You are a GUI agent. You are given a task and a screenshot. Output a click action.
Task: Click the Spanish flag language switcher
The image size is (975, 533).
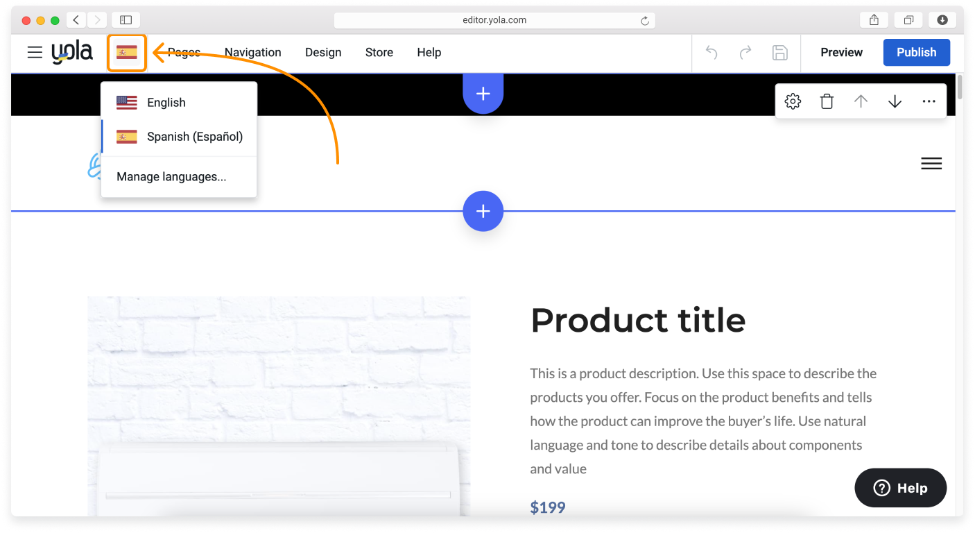pos(127,52)
